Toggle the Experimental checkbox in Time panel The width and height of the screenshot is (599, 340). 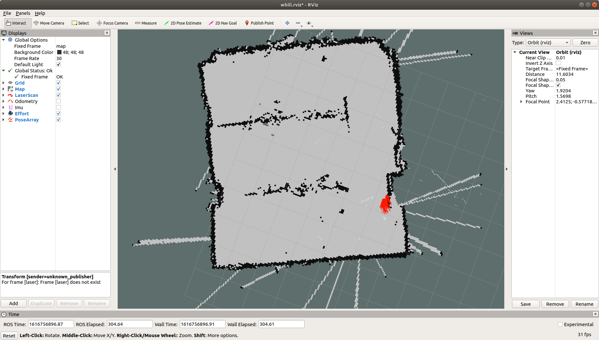560,324
